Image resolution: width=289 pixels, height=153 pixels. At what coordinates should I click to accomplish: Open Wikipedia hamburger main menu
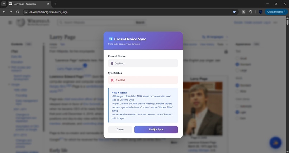click(10, 23)
